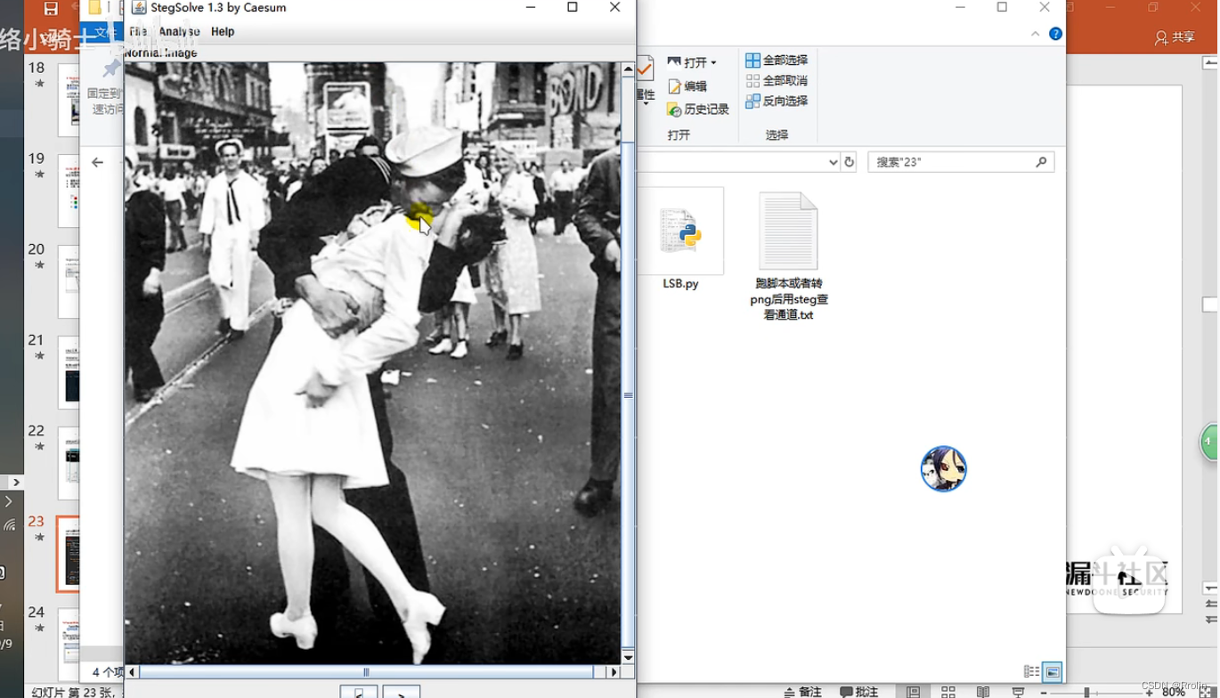This screenshot has width=1220, height=698.
Task: Click the 批注 comments button in status bar
Action: coord(859,692)
